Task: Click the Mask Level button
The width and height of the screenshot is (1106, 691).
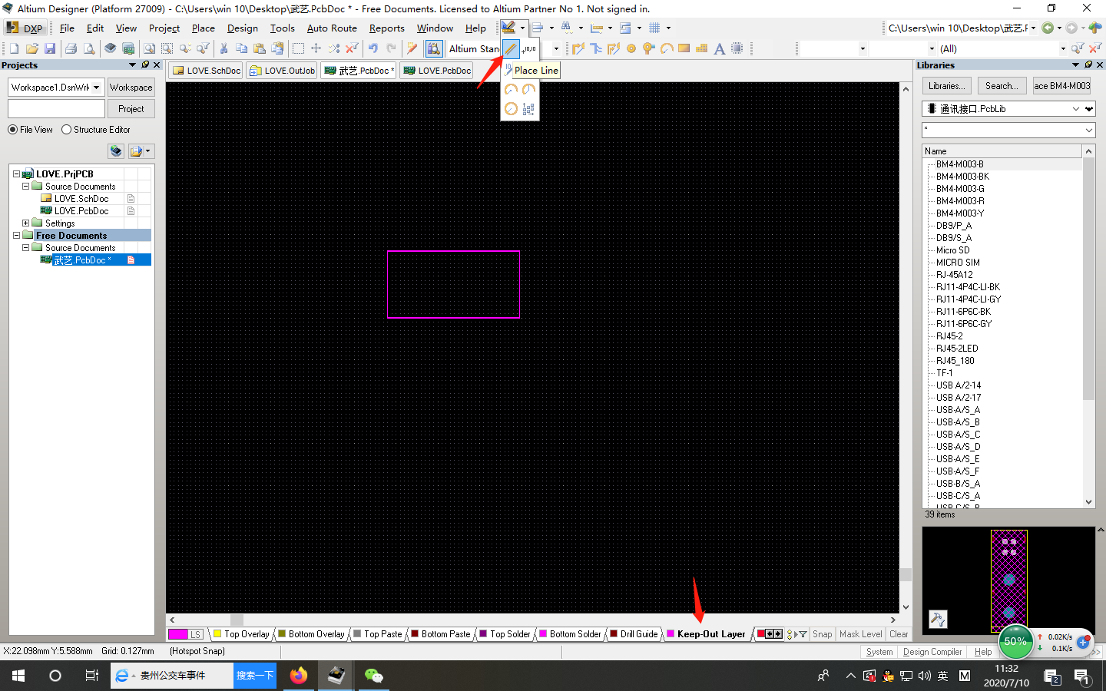Action: point(860,634)
